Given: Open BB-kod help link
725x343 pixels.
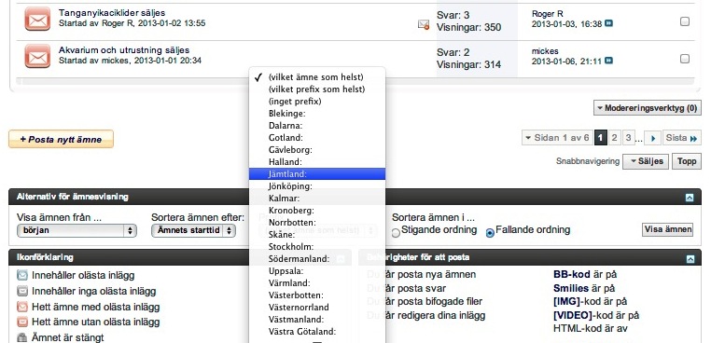Looking at the screenshot, I should [x=571, y=275].
